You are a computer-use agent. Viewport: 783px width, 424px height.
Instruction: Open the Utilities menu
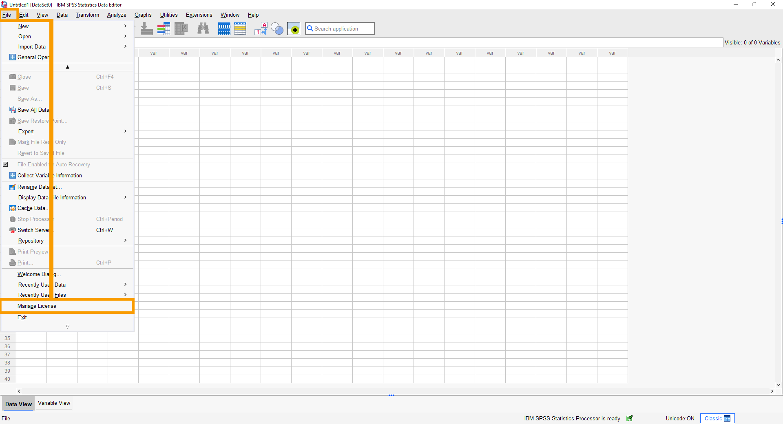[169, 15]
